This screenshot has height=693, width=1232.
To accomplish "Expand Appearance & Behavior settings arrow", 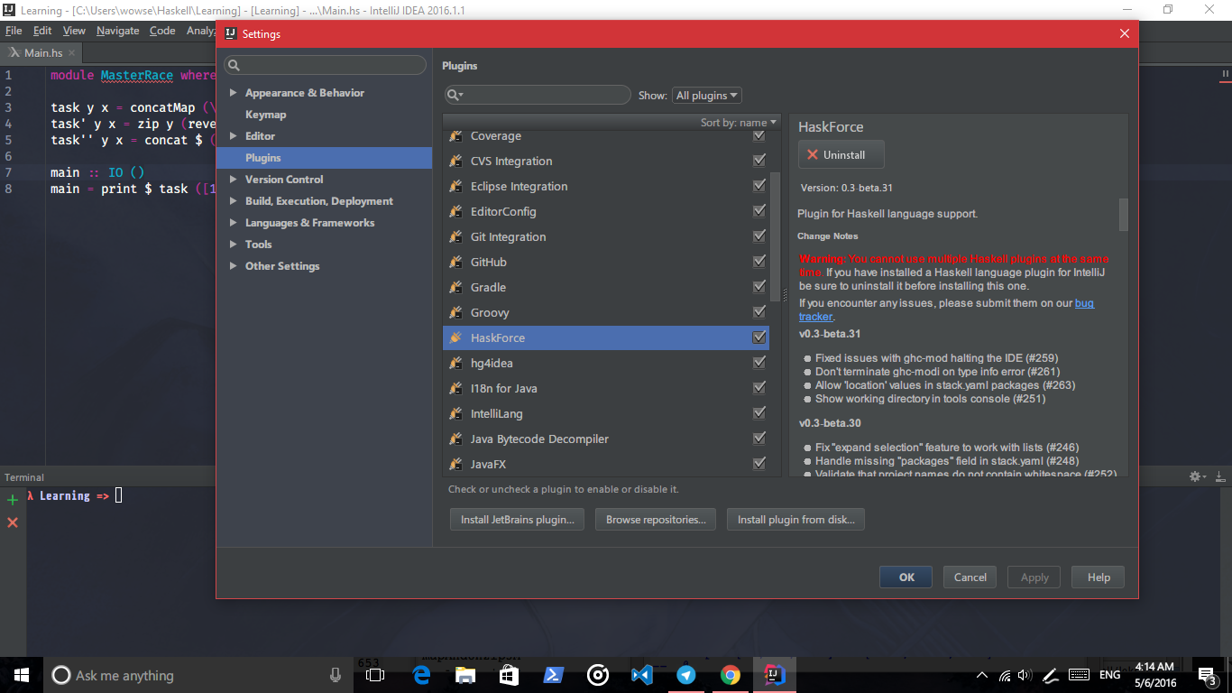I will click(x=234, y=93).
